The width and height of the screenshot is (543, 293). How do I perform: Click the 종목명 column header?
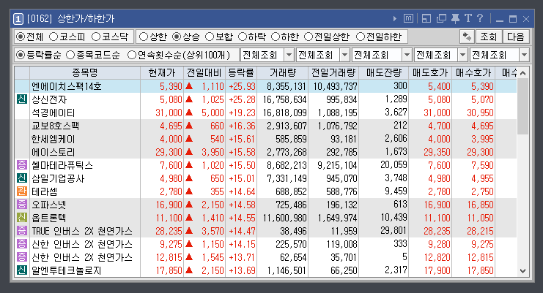tap(85, 73)
